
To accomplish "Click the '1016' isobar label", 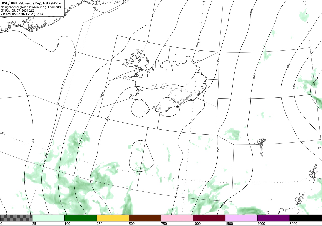I will coord(33,142).
